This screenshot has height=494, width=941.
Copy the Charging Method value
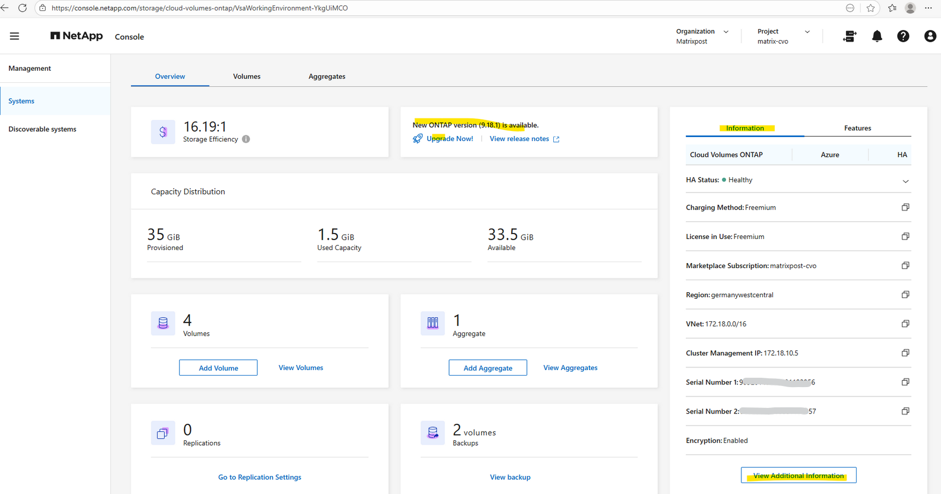[905, 207]
